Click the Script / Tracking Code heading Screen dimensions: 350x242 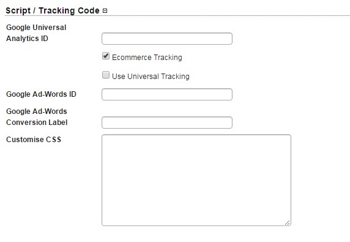[53, 11]
